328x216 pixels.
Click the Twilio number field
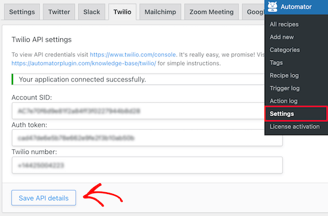[147, 165]
